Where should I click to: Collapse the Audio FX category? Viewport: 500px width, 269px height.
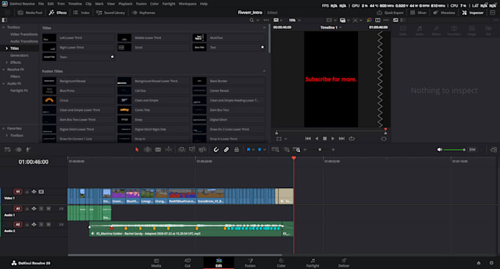[x=4, y=84]
